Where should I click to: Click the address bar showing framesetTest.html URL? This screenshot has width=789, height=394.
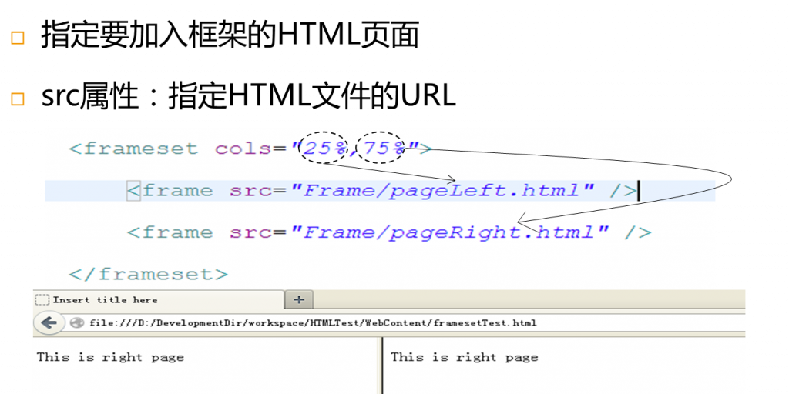coord(405,322)
